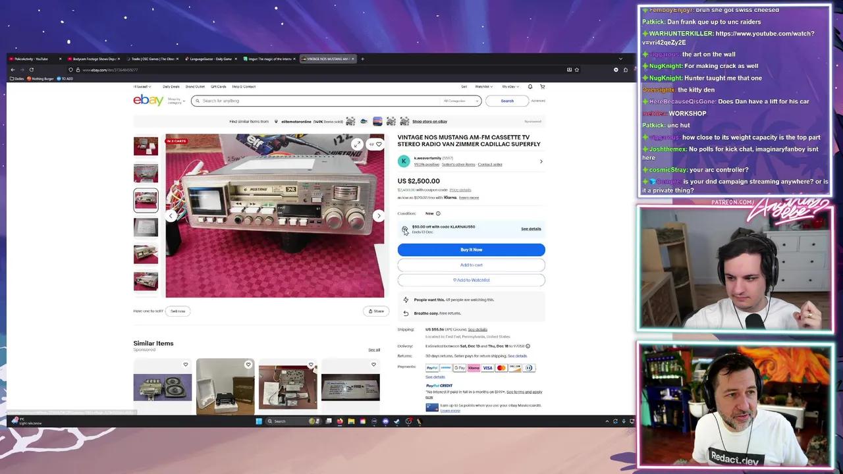The image size is (843, 474).
Task: Click the eBay logo
Action: click(x=148, y=100)
